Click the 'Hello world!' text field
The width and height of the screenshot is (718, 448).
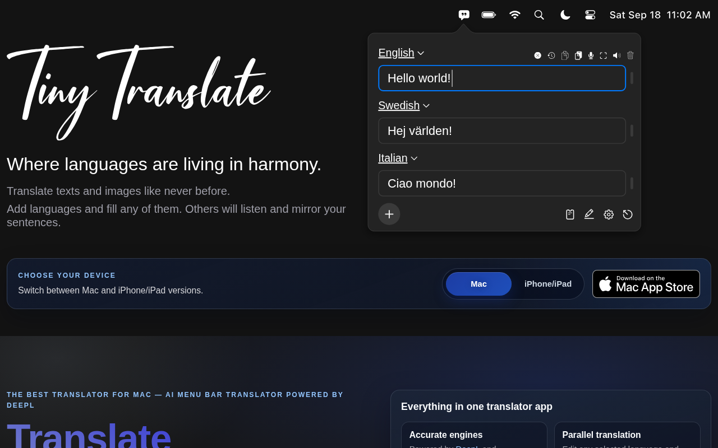coord(502,78)
